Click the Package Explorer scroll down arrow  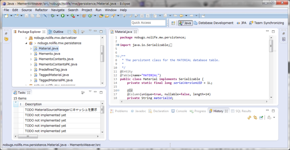pyautogui.click(x=102, y=83)
